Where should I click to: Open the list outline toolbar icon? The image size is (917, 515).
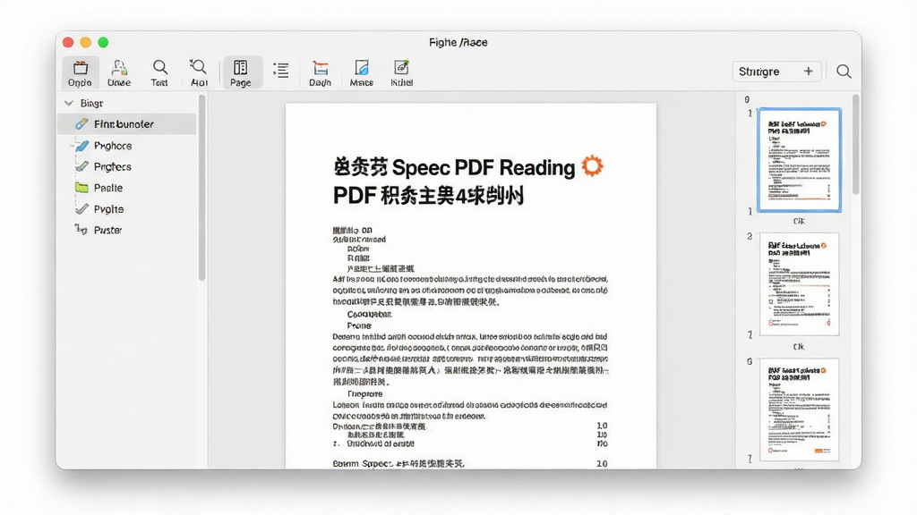pyautogui.click(x=280, y=70)
